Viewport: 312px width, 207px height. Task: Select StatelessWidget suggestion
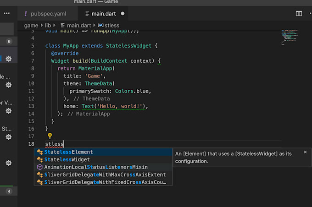point(103,159)
